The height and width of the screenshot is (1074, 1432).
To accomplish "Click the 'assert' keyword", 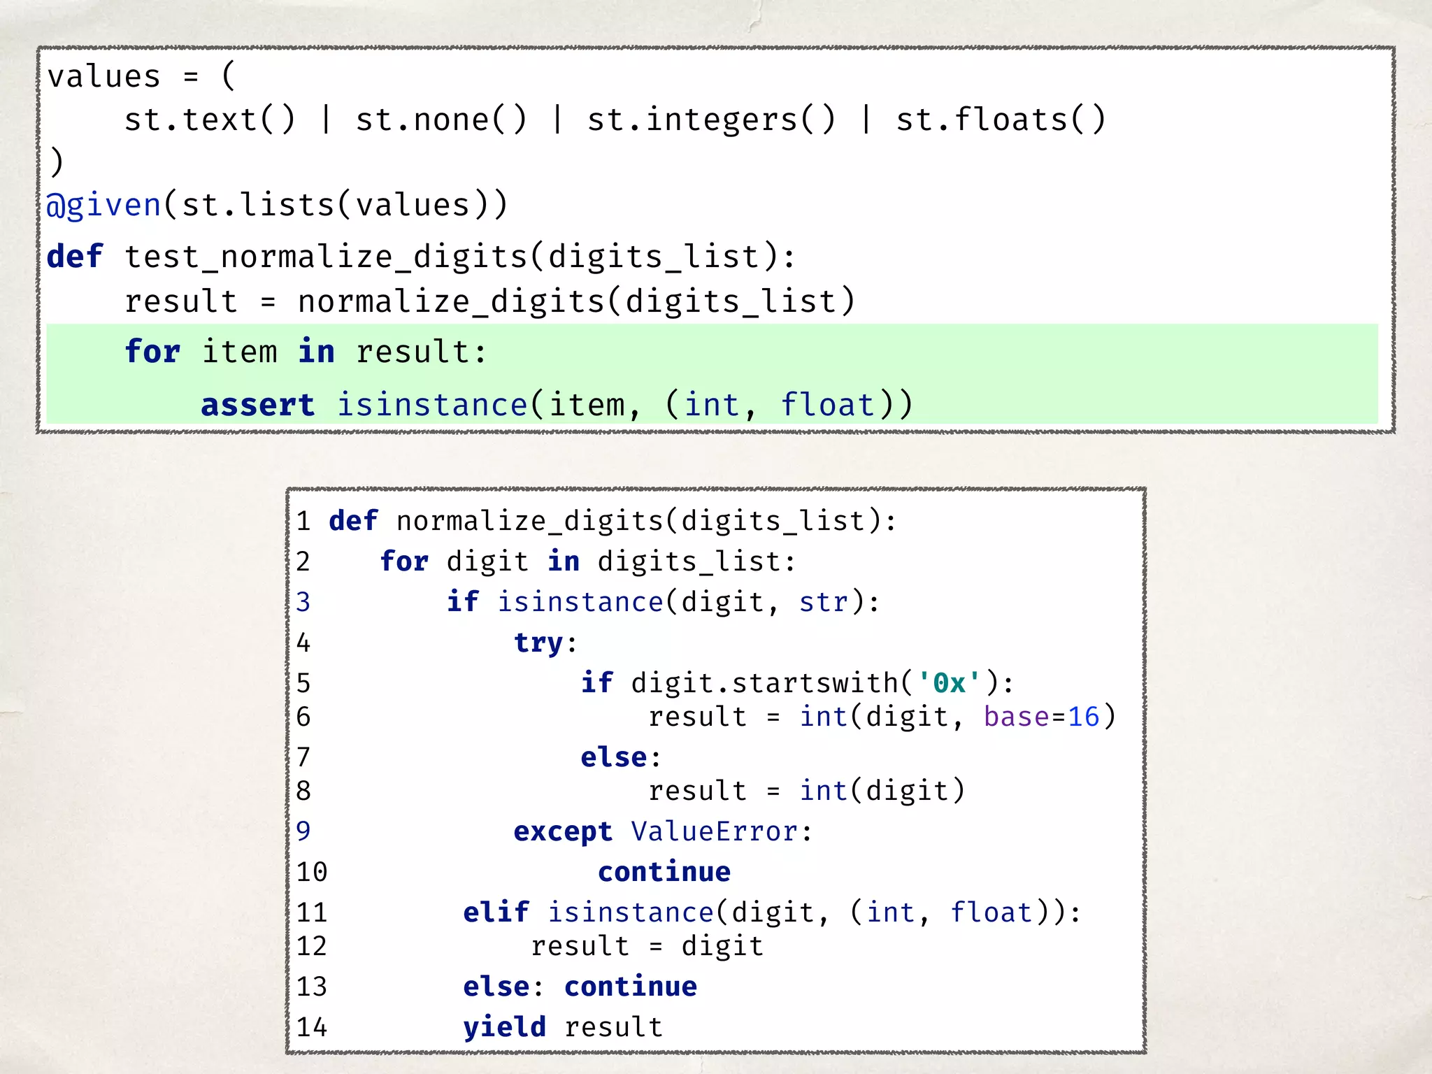I will coord(258,405).
